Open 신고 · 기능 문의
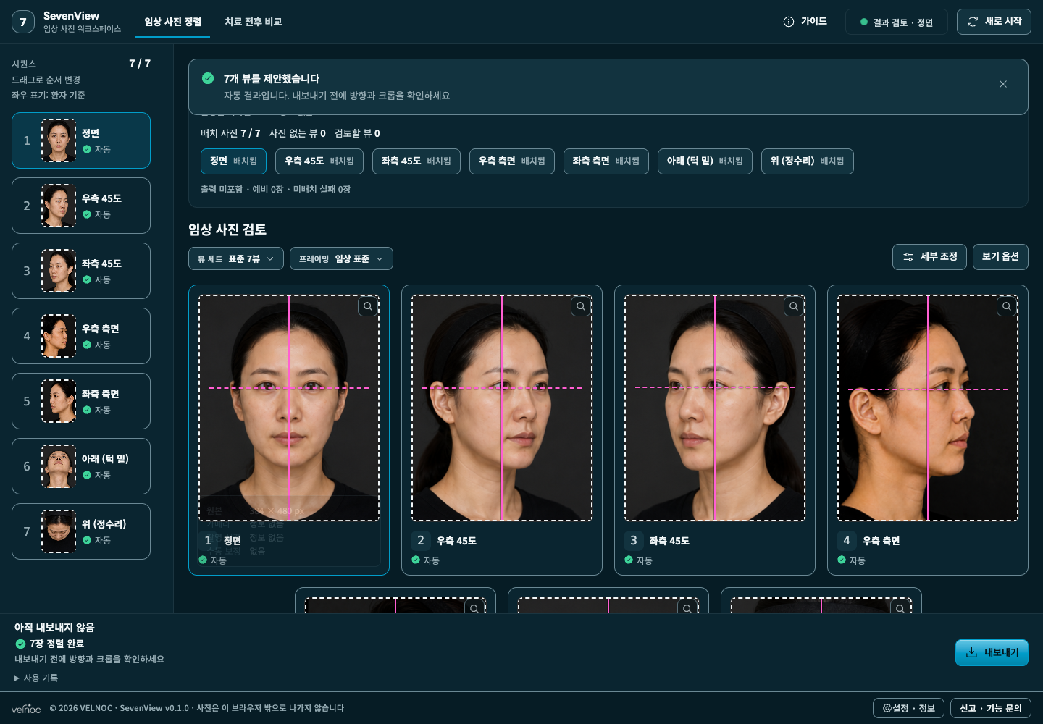Screen dimensions: 1043x724 pos(991,708)
